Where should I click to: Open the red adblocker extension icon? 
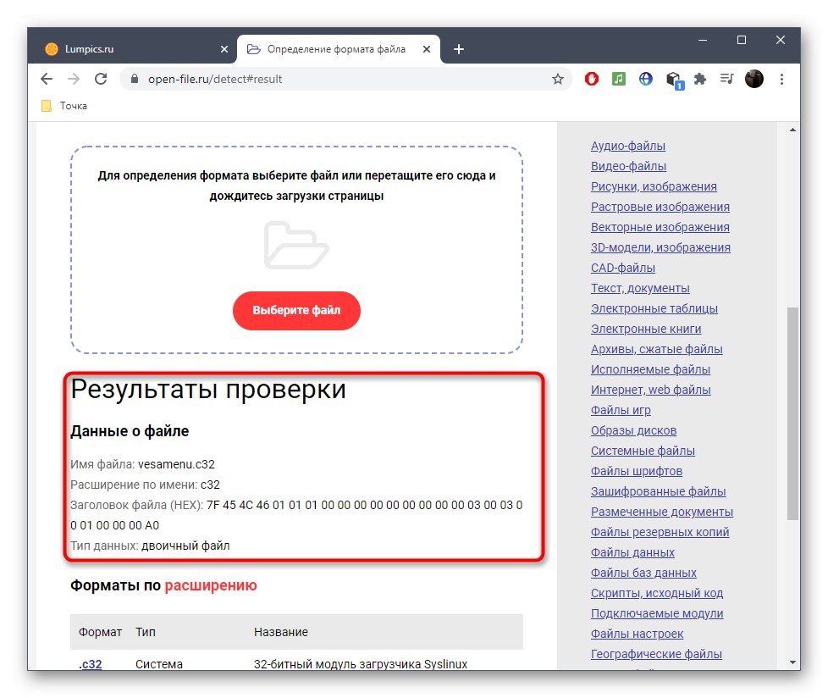point(592,78)
